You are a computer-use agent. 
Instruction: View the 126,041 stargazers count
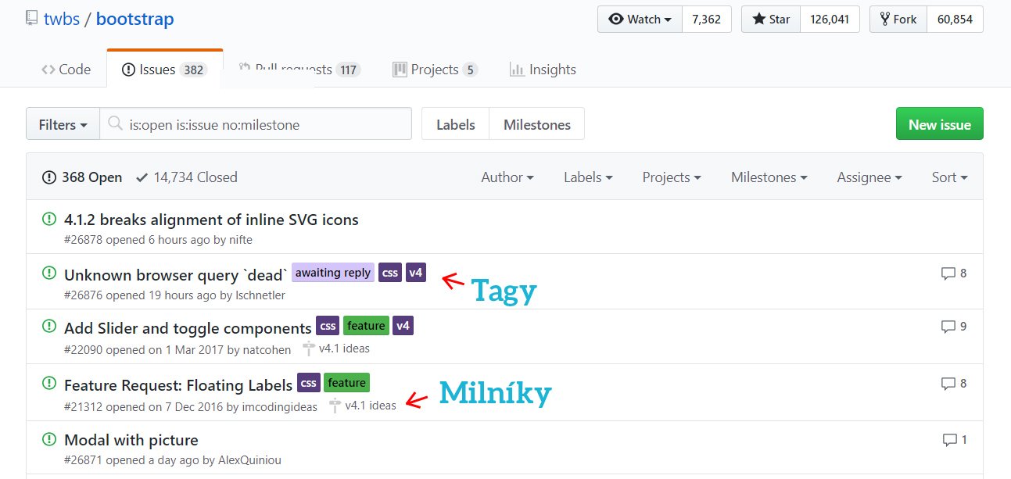click(x=830, y=20)
